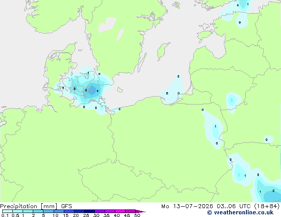281x217 pixels.
Task: Click legend scale label '50'
Action: (x=137, y=215)
